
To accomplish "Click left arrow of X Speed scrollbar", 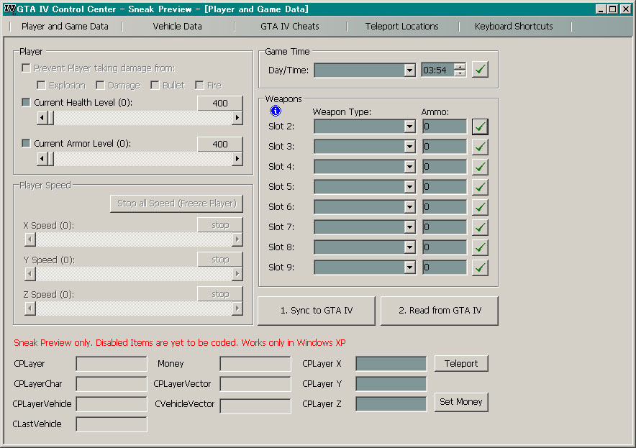I will (30, 239).
